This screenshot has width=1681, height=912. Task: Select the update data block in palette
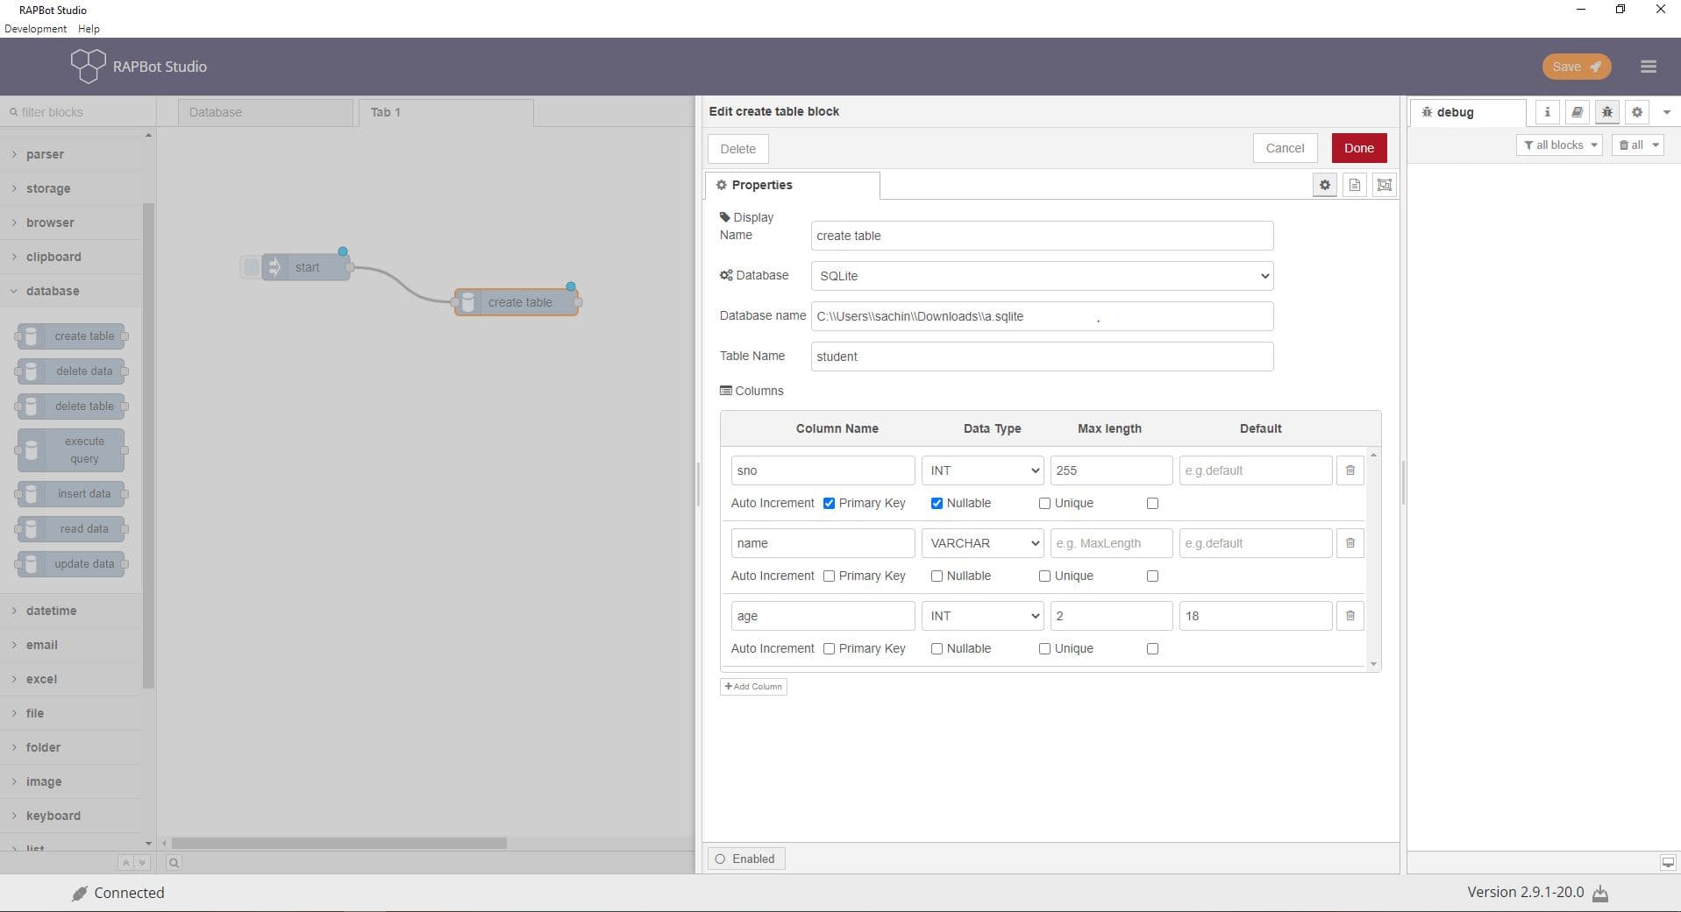pos(71,563)
